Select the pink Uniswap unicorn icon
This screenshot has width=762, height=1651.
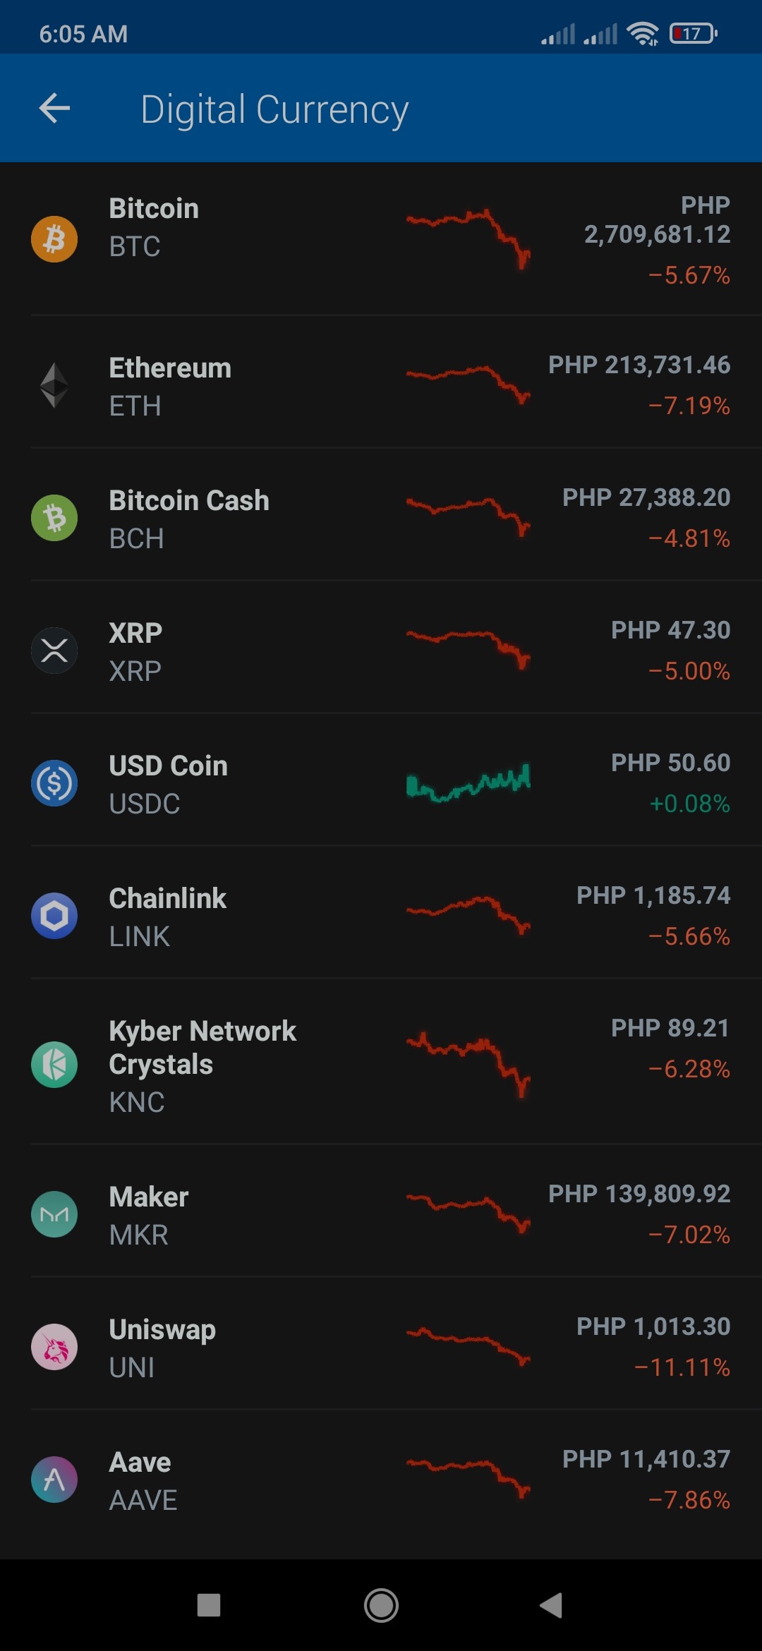pos(54,1347)
